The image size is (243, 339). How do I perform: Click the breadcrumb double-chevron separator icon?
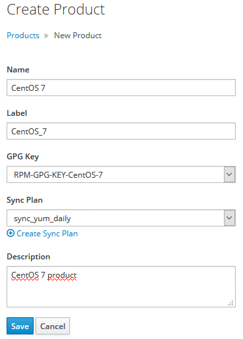point(46,36)
